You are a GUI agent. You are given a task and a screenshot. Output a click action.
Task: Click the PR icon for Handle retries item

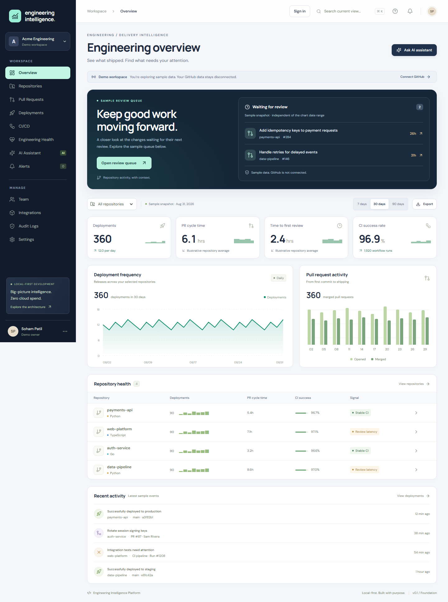[250, 155]
